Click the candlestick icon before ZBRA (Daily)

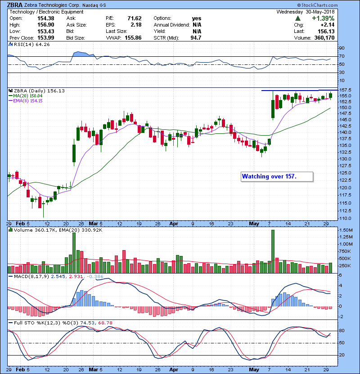(10, 91)
